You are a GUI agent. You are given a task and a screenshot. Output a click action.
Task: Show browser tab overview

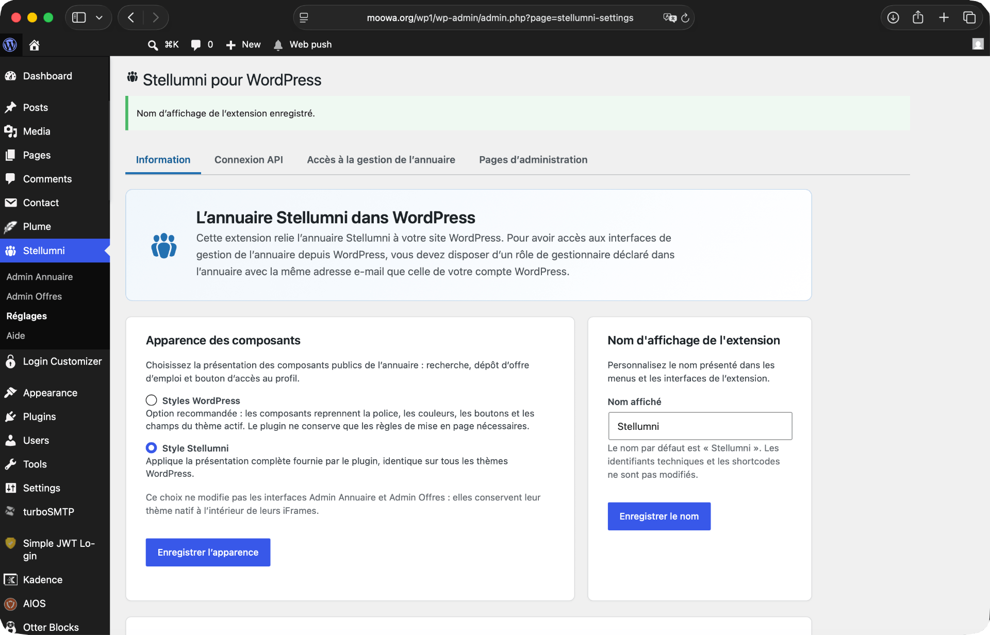point(969,18)
